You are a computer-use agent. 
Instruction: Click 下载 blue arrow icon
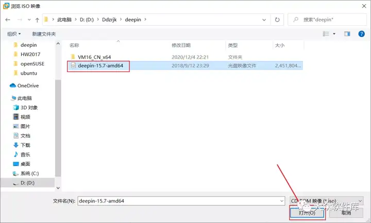click(x=16, y=145)
